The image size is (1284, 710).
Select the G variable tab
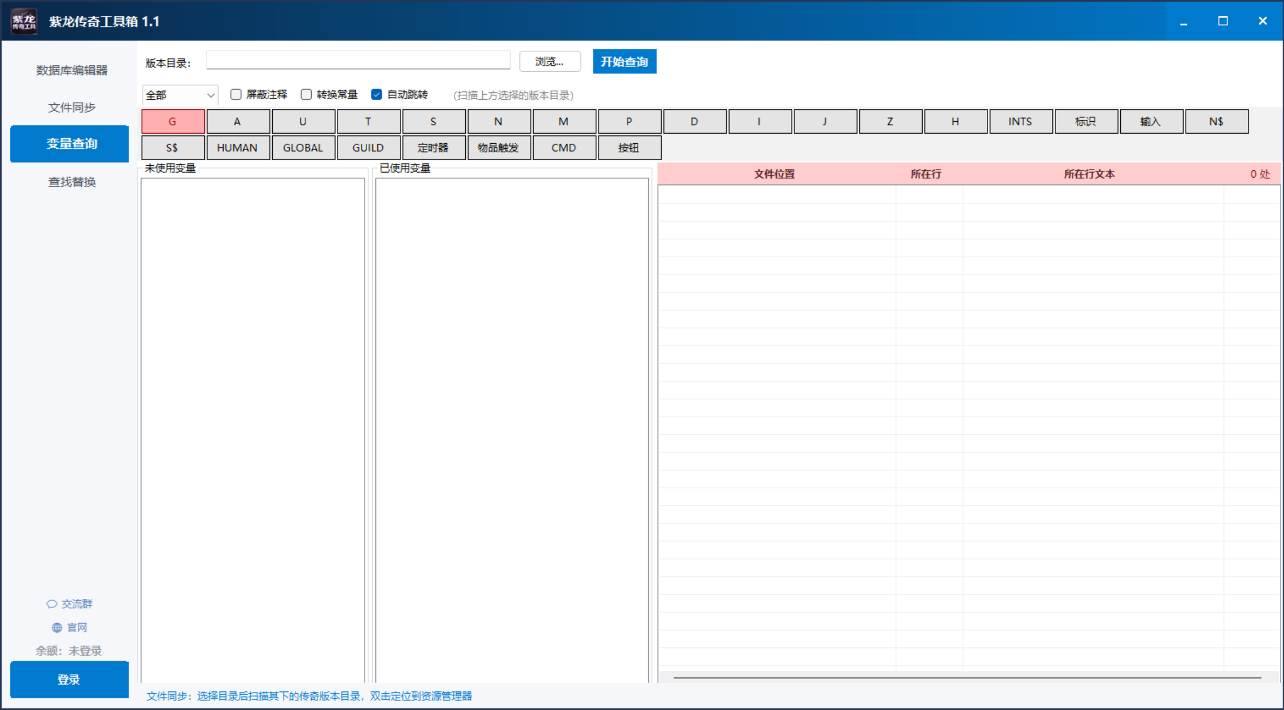click(173, 121)
